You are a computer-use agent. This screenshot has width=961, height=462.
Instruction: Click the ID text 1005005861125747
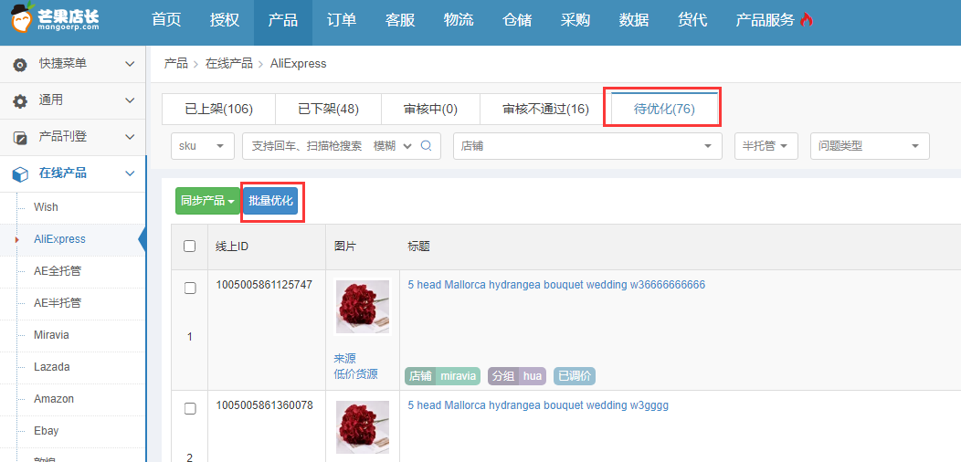(x=264, y=285)
